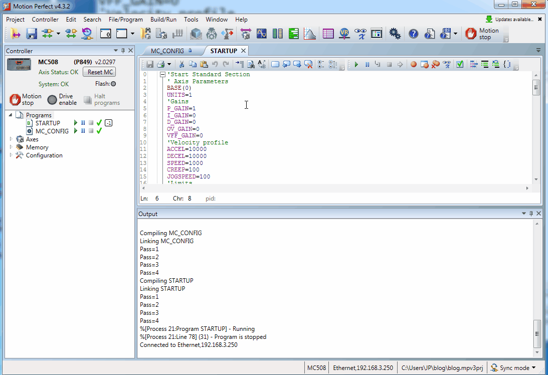Clear all breakpoints icon in editor toolbar
The width and height of the screenshot is (548, 375).
(x=436, y=64)
